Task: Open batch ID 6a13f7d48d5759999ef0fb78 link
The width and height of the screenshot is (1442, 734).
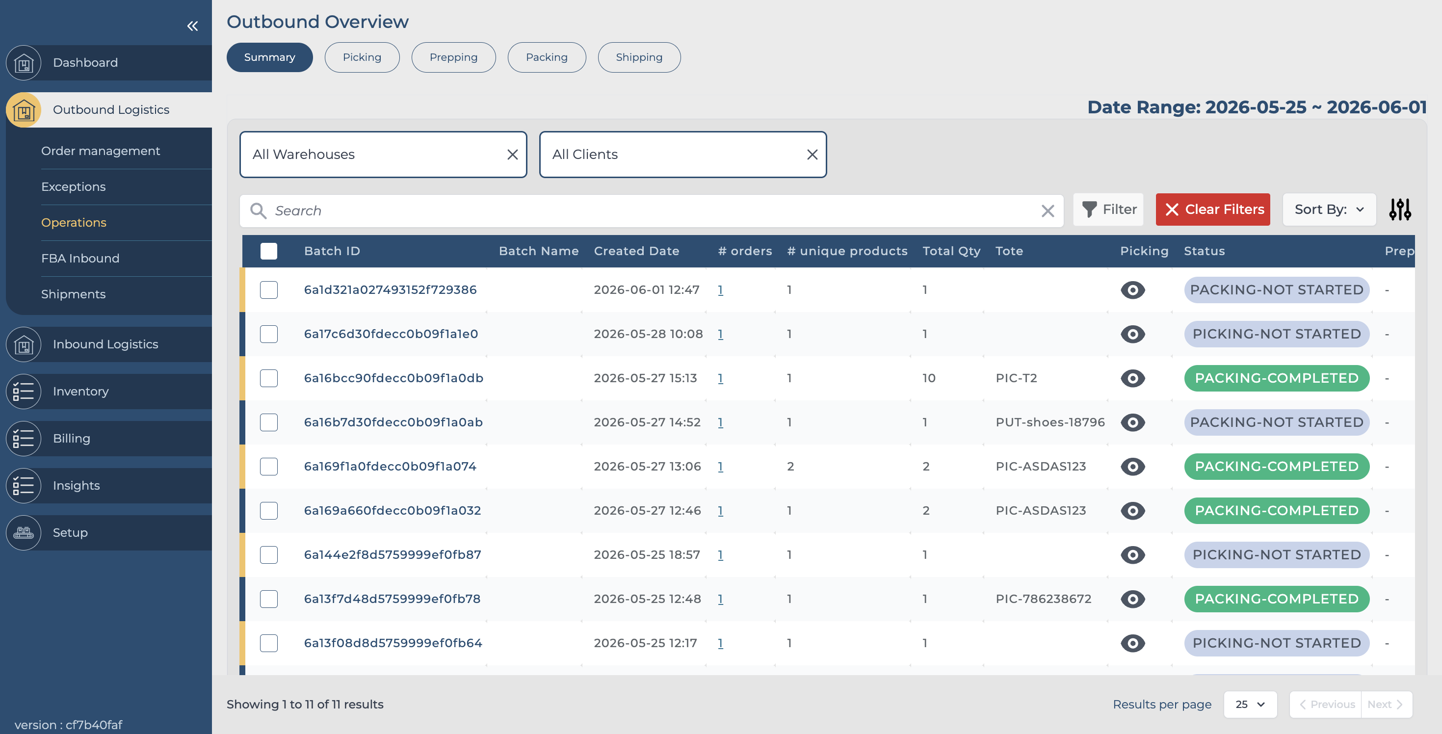Action: (x=392, y=599)
